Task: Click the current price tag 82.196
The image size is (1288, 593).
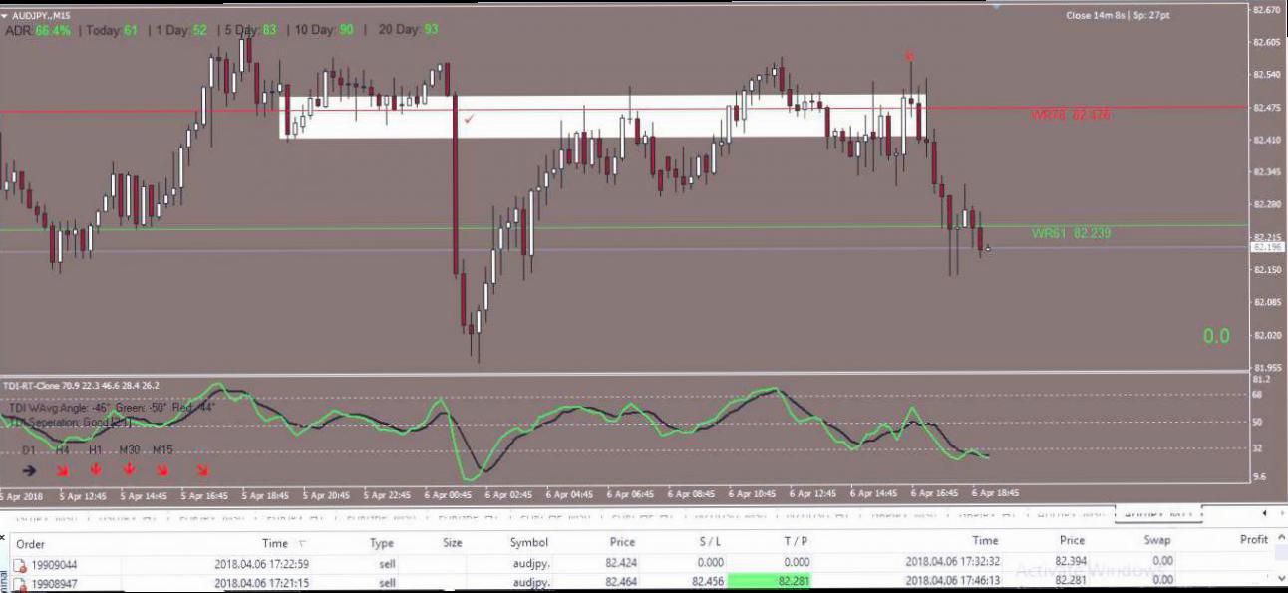Action: click(x=1267, y=247)
